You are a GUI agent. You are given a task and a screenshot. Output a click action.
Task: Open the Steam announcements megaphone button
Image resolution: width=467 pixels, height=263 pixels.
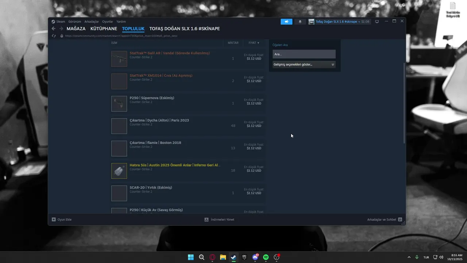point(286,22)
